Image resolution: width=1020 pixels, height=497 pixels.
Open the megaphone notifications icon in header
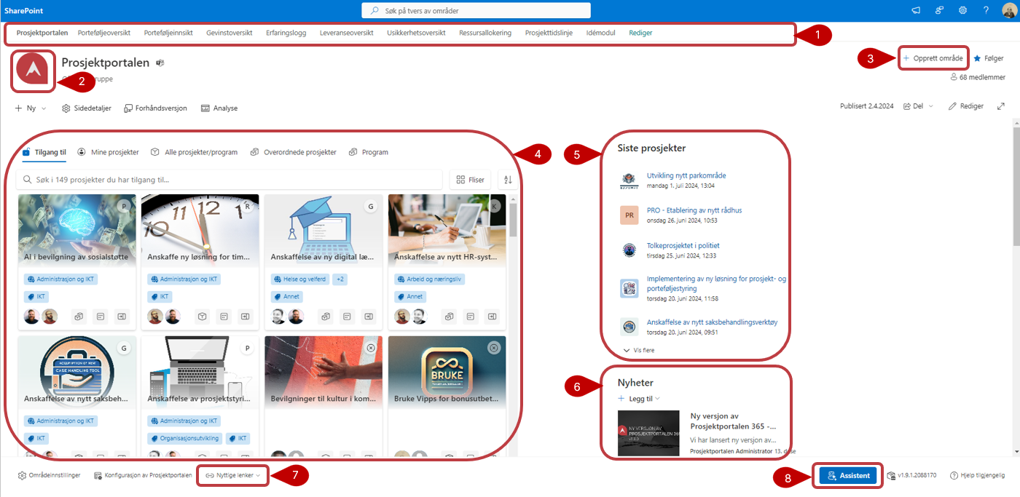pyautogui.click(x=916, y=10)
